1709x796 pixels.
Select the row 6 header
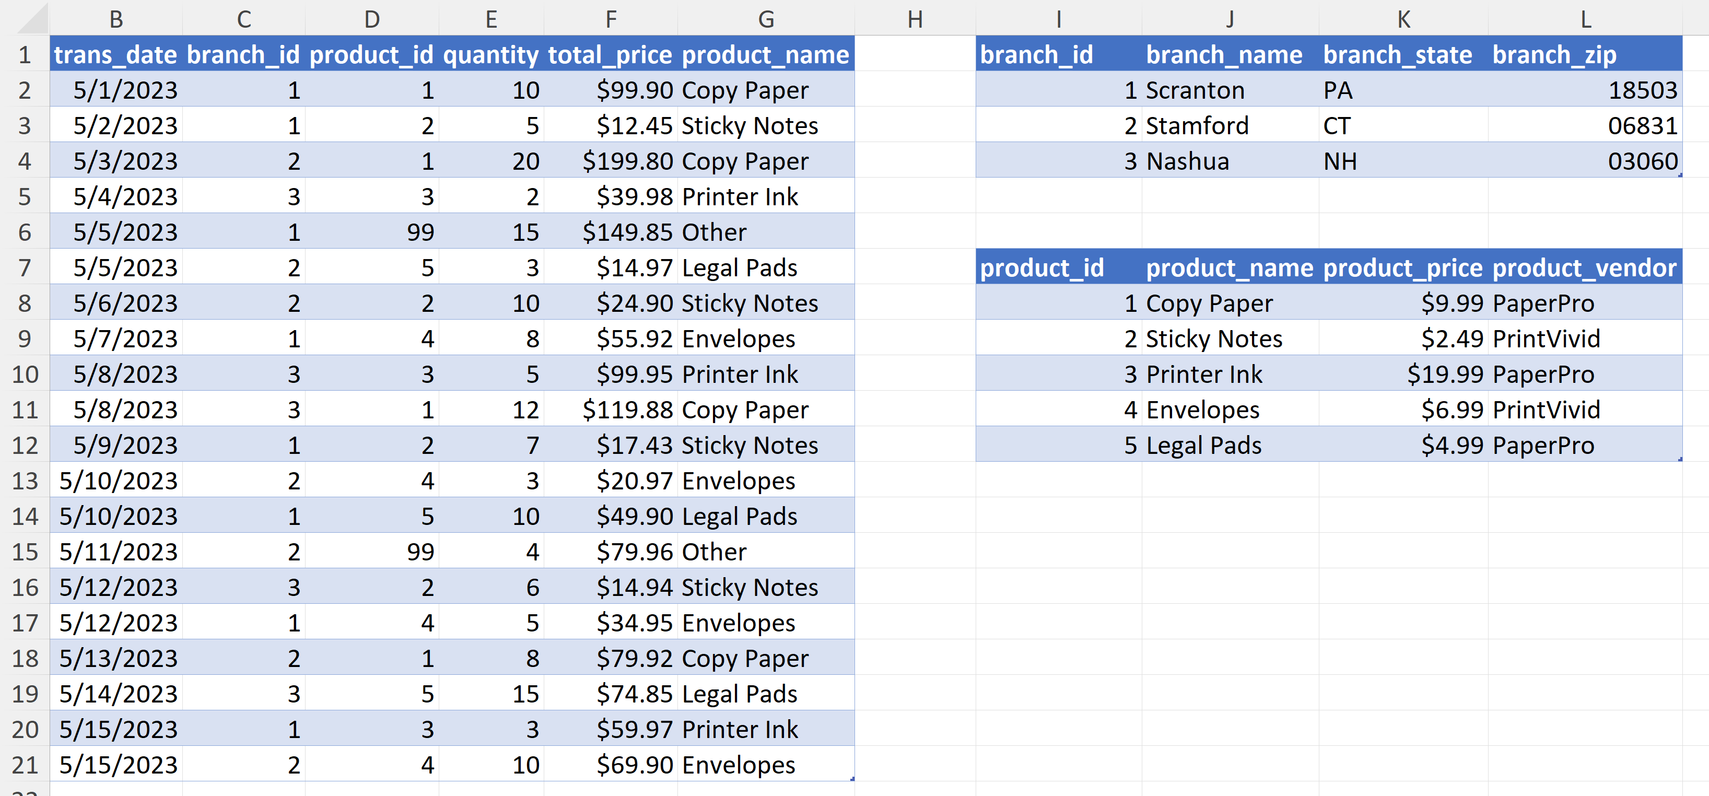click(25, 232)
